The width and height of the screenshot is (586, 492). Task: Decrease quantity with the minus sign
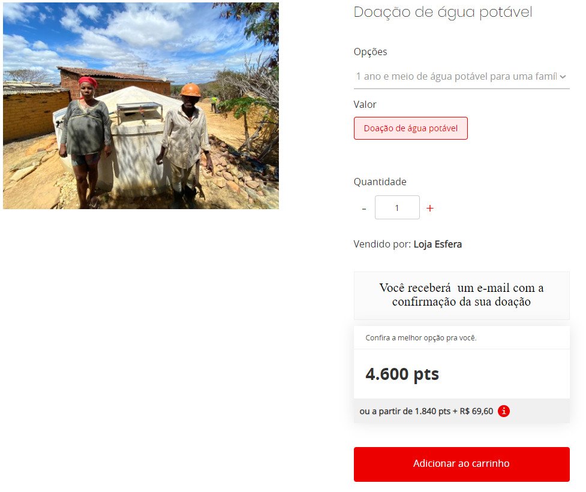click(x=363, y=209)
